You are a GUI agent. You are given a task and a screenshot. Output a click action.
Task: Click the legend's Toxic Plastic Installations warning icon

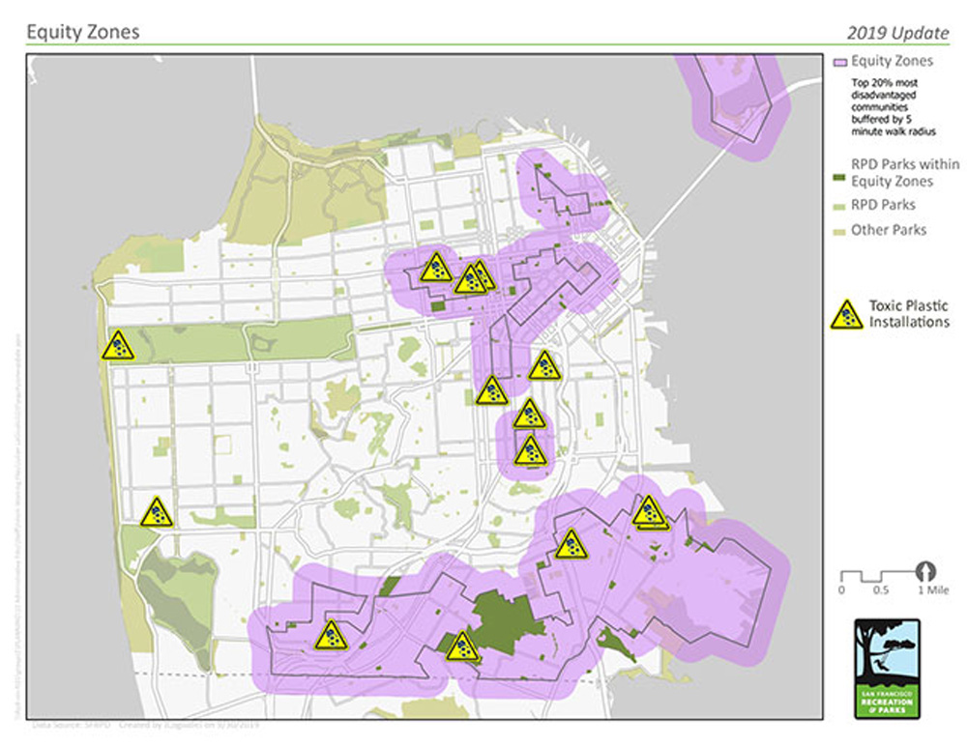point(847,314)
